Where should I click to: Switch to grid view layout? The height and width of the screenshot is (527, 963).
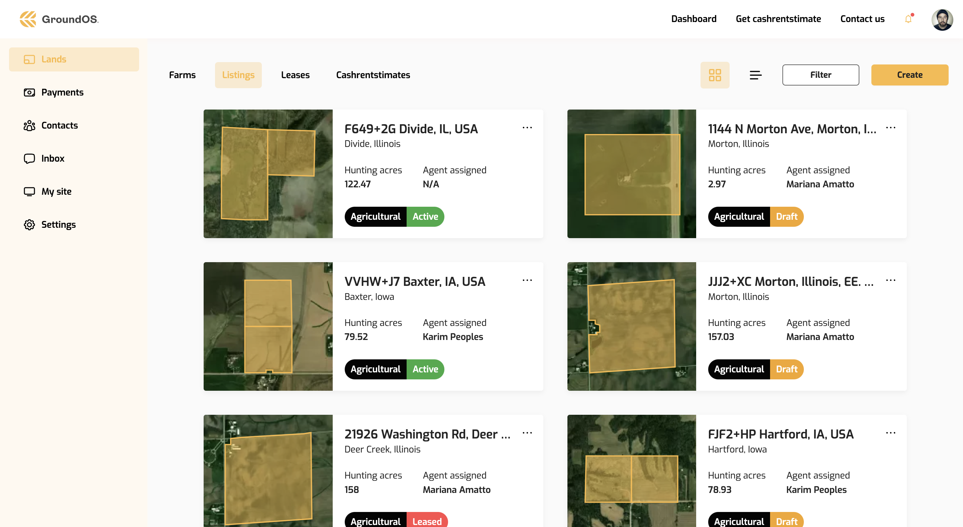pyautogui.click(x=715, y=75)
